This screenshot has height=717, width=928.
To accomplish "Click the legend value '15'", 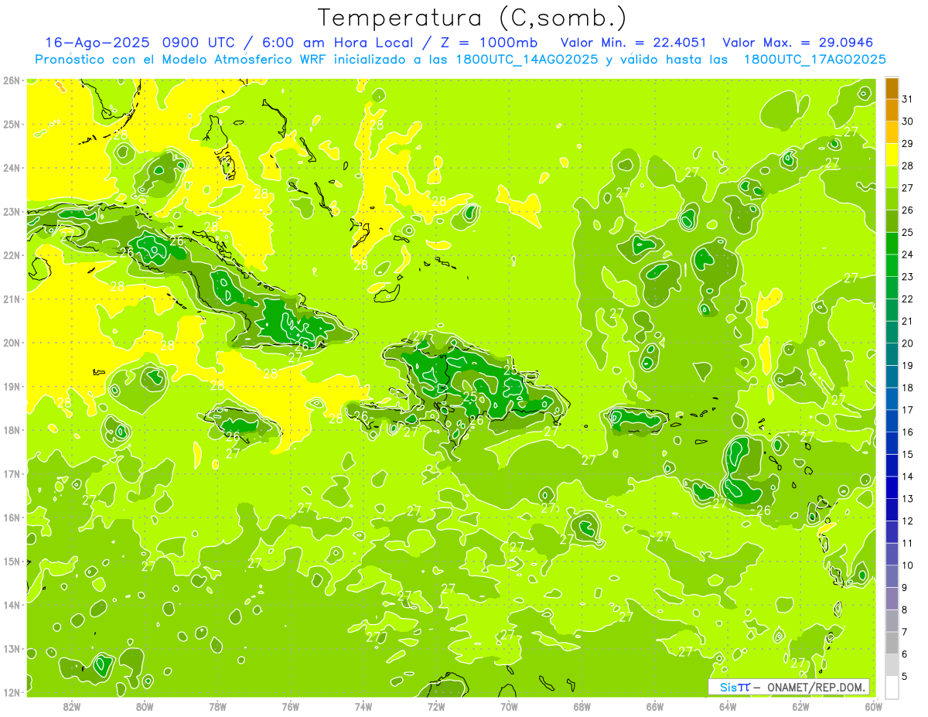I will [x=908, y=455].
